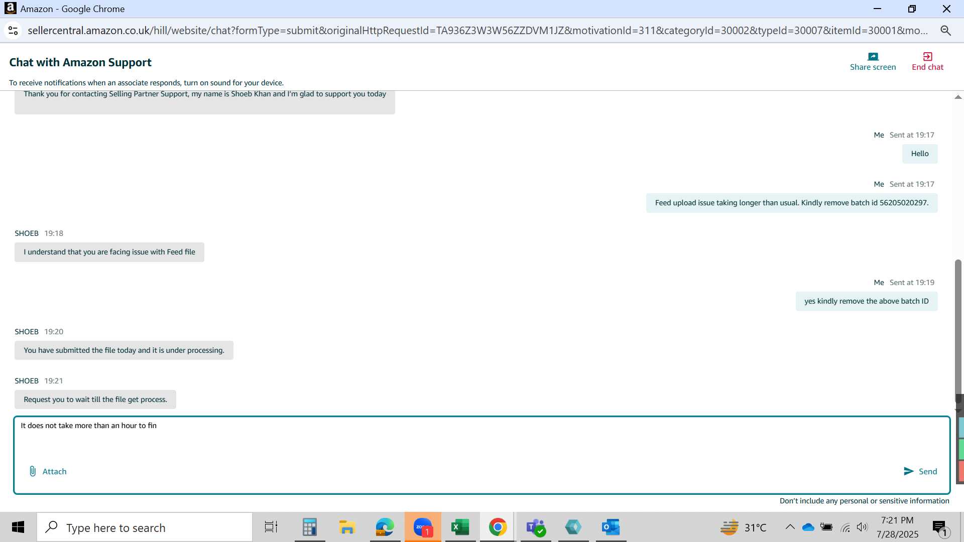Click the OneDrive cloud tray icon
Screen dimensions: 964x542
point(808,527)
